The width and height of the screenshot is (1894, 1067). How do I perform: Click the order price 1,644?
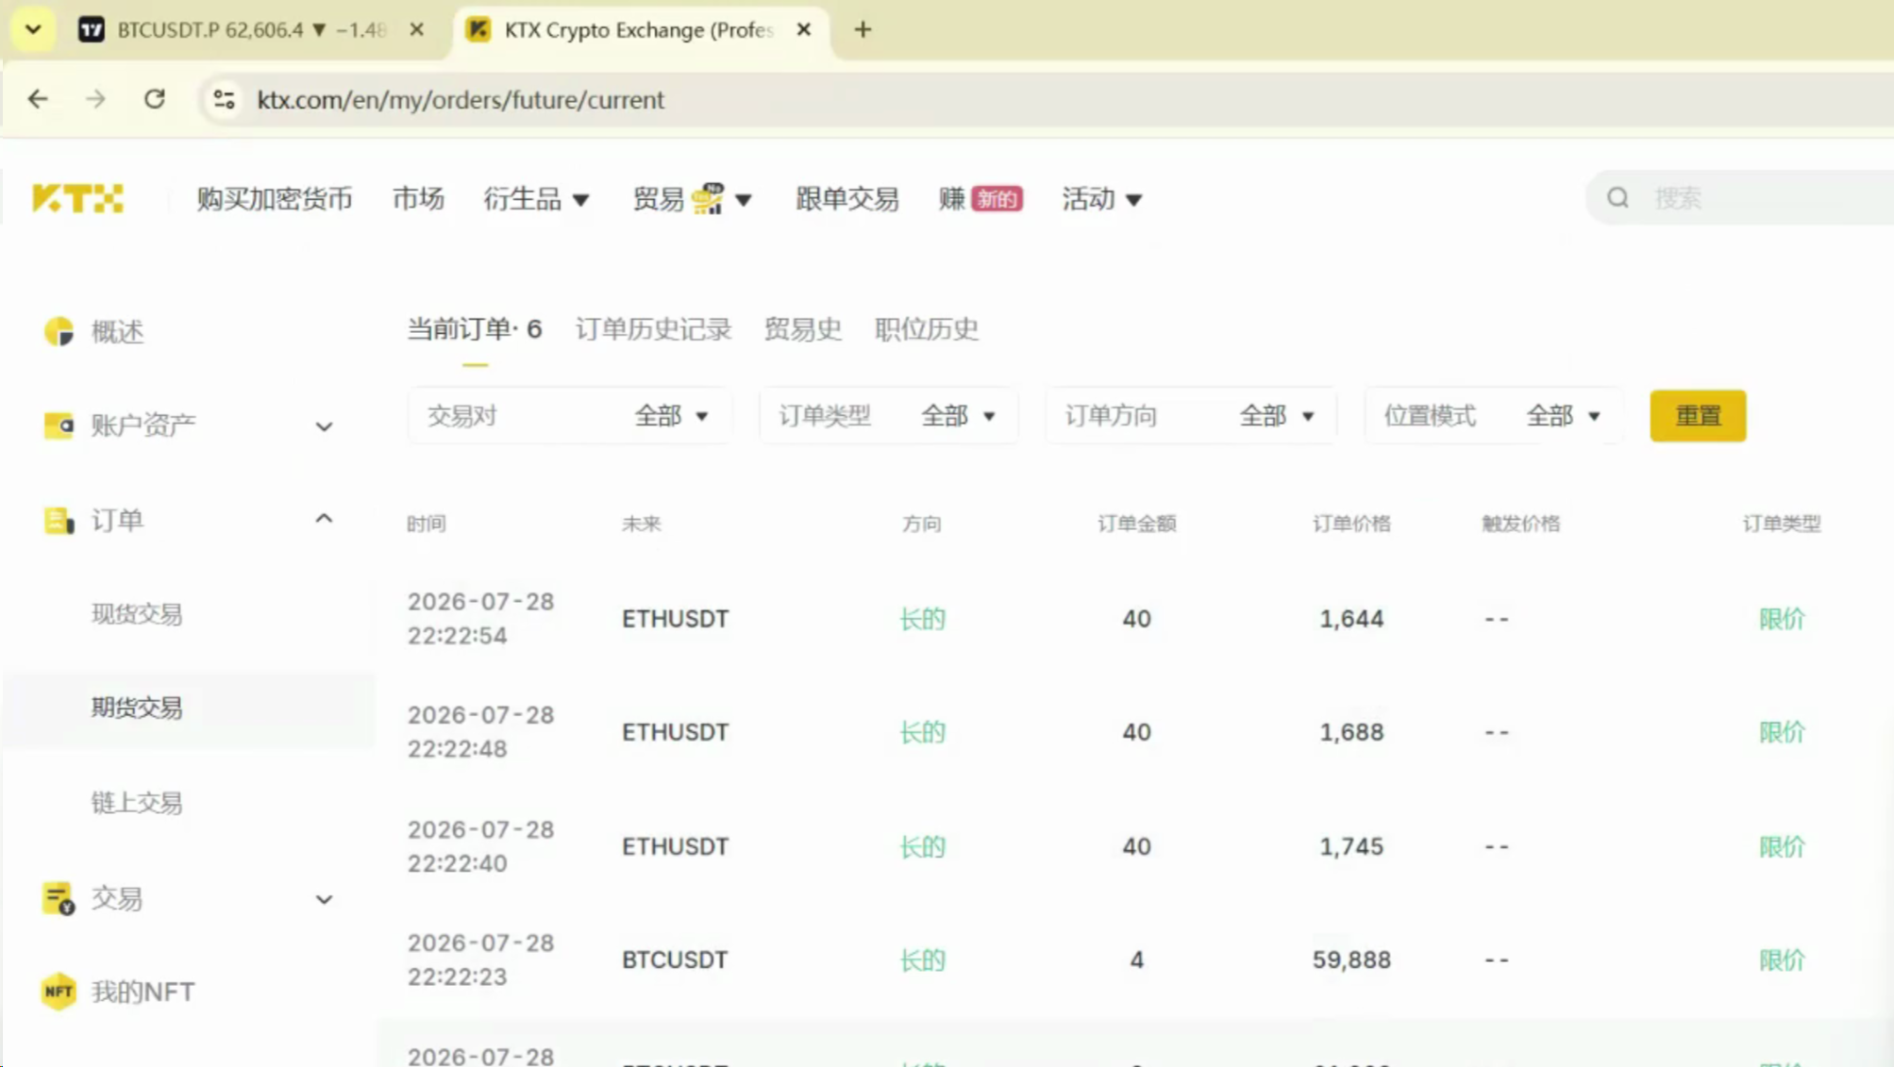coord(1351,619)
